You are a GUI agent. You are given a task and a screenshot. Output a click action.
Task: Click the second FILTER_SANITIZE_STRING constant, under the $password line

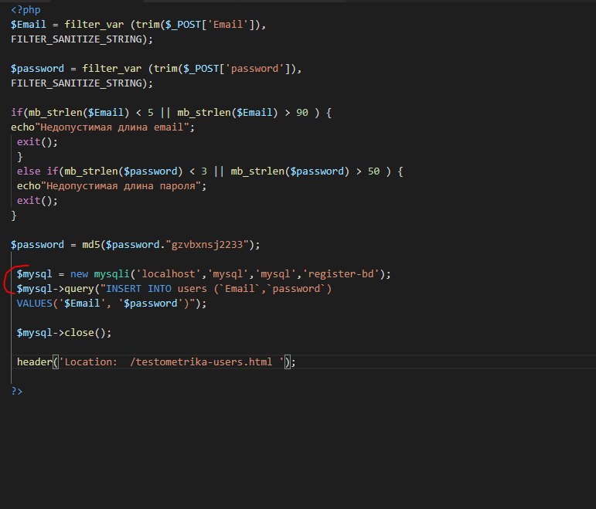click(77, 83)
